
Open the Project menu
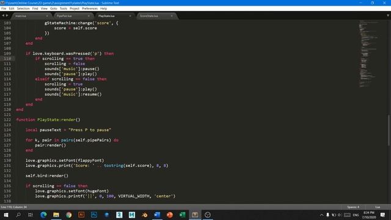[x=75, y=9]
